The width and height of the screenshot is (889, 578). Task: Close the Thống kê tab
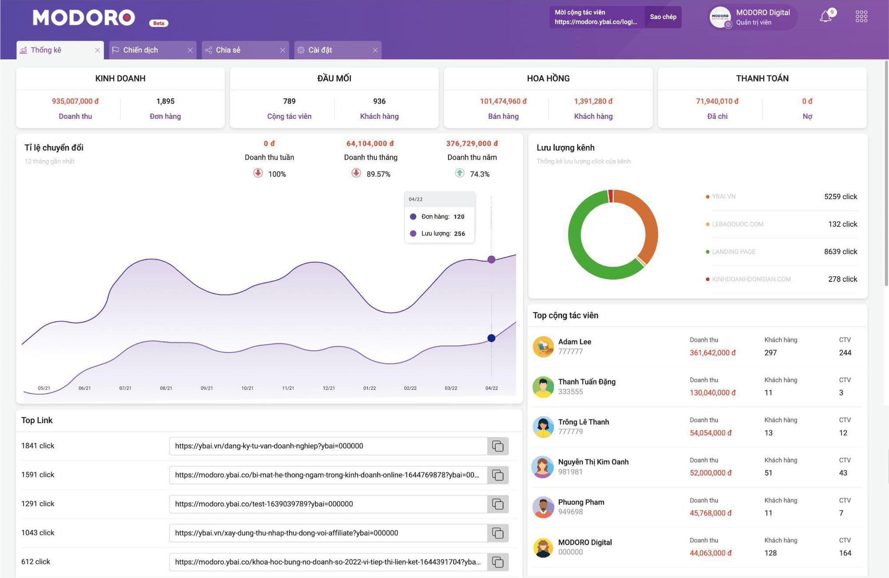(x=97, y=50)
